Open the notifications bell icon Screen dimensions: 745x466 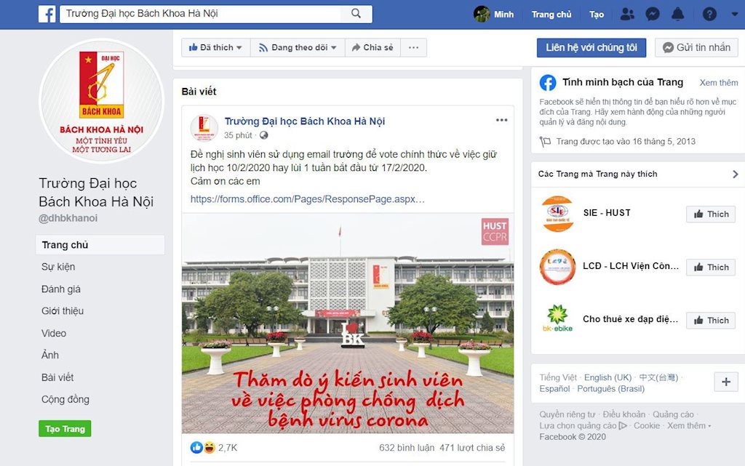click(677, 15)
